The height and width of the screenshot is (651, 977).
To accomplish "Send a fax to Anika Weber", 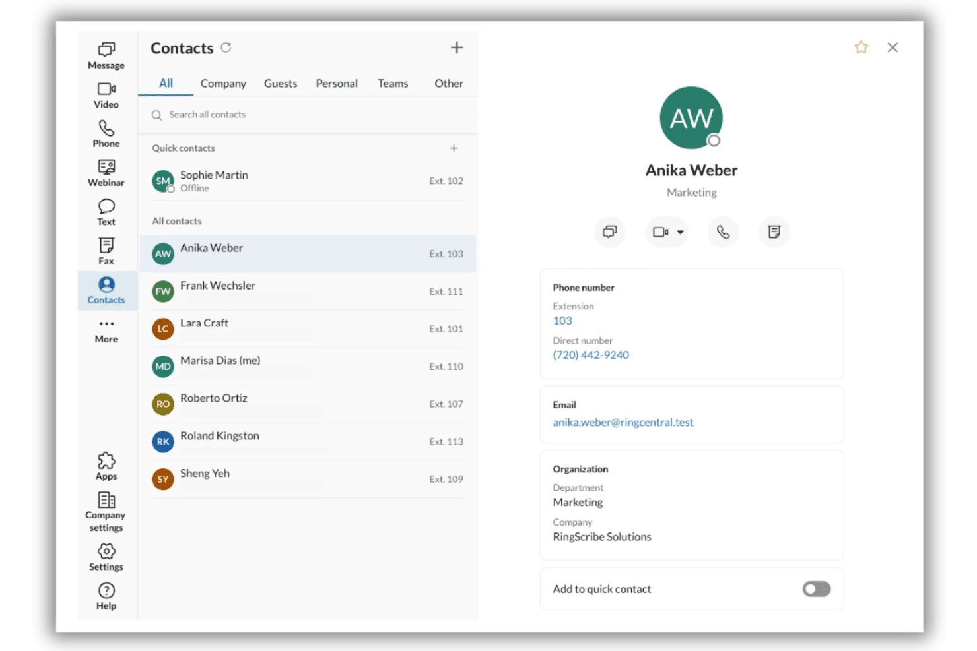I will point(774,232).
